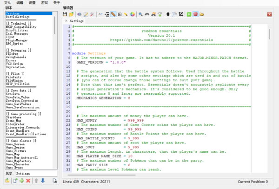Move script down with blue arrow icon

point(43,180)
